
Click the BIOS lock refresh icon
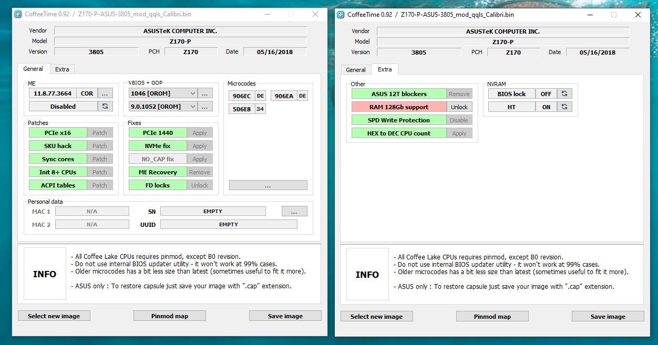pyautogui.click(x=564, y=93)
